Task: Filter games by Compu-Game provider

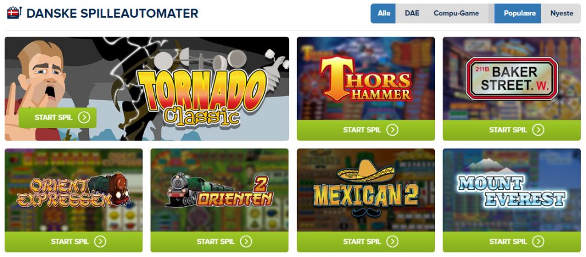Action: coord(456,13)
